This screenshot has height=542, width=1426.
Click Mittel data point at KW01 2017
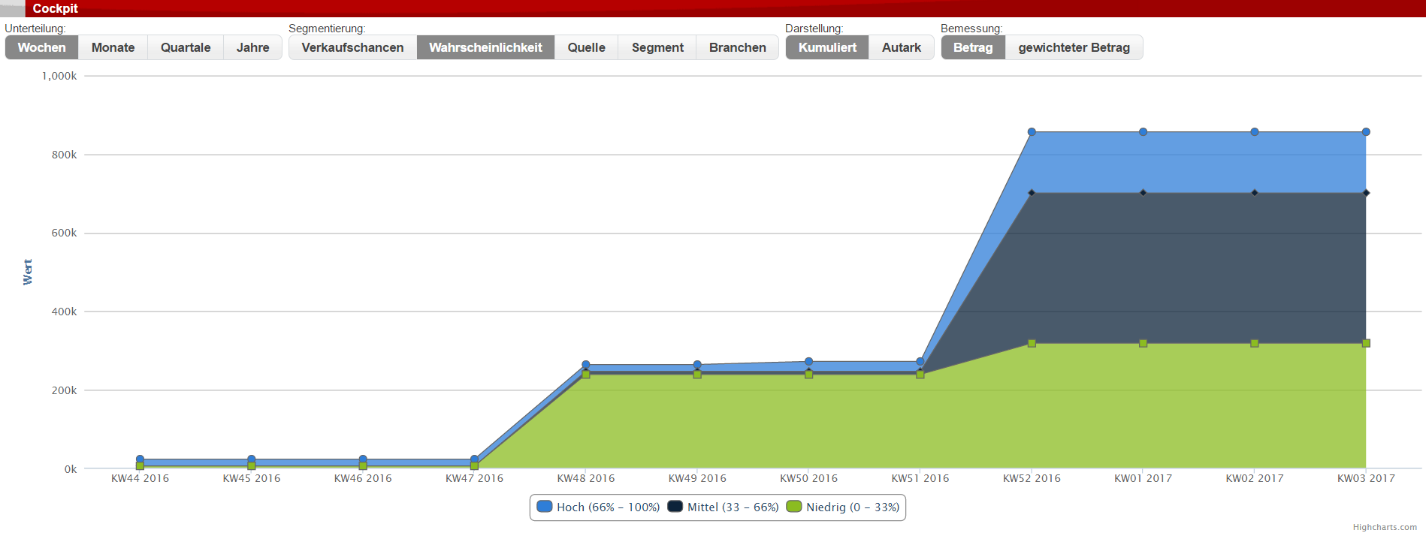pyautogui.click(x=1143, y=193)
